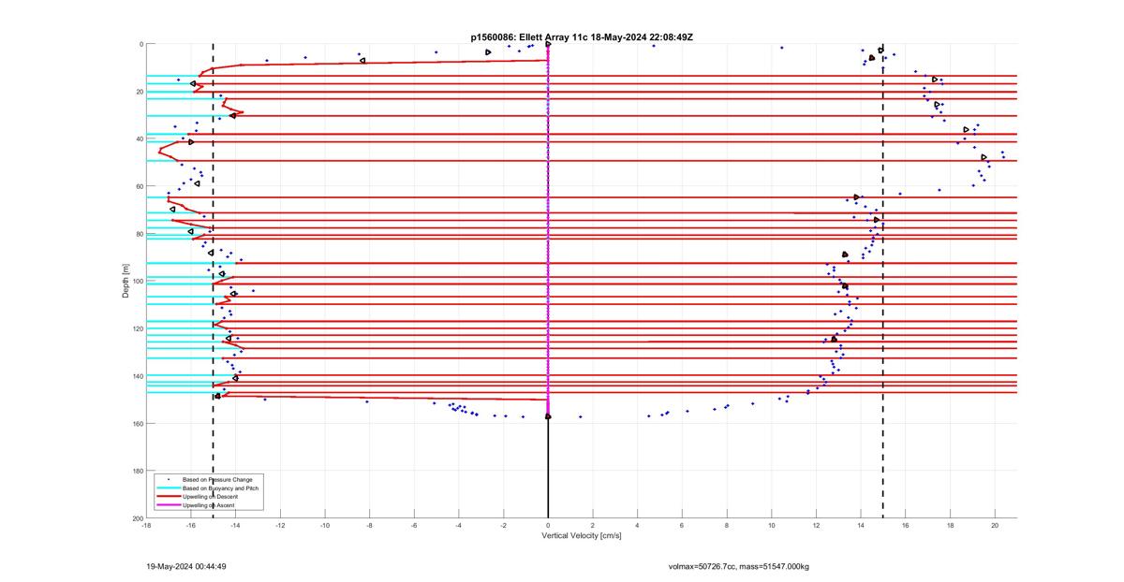Click velocity axis tick label '-8'
The width and height of the screenshot is (1124, 582).
point(369,525)
